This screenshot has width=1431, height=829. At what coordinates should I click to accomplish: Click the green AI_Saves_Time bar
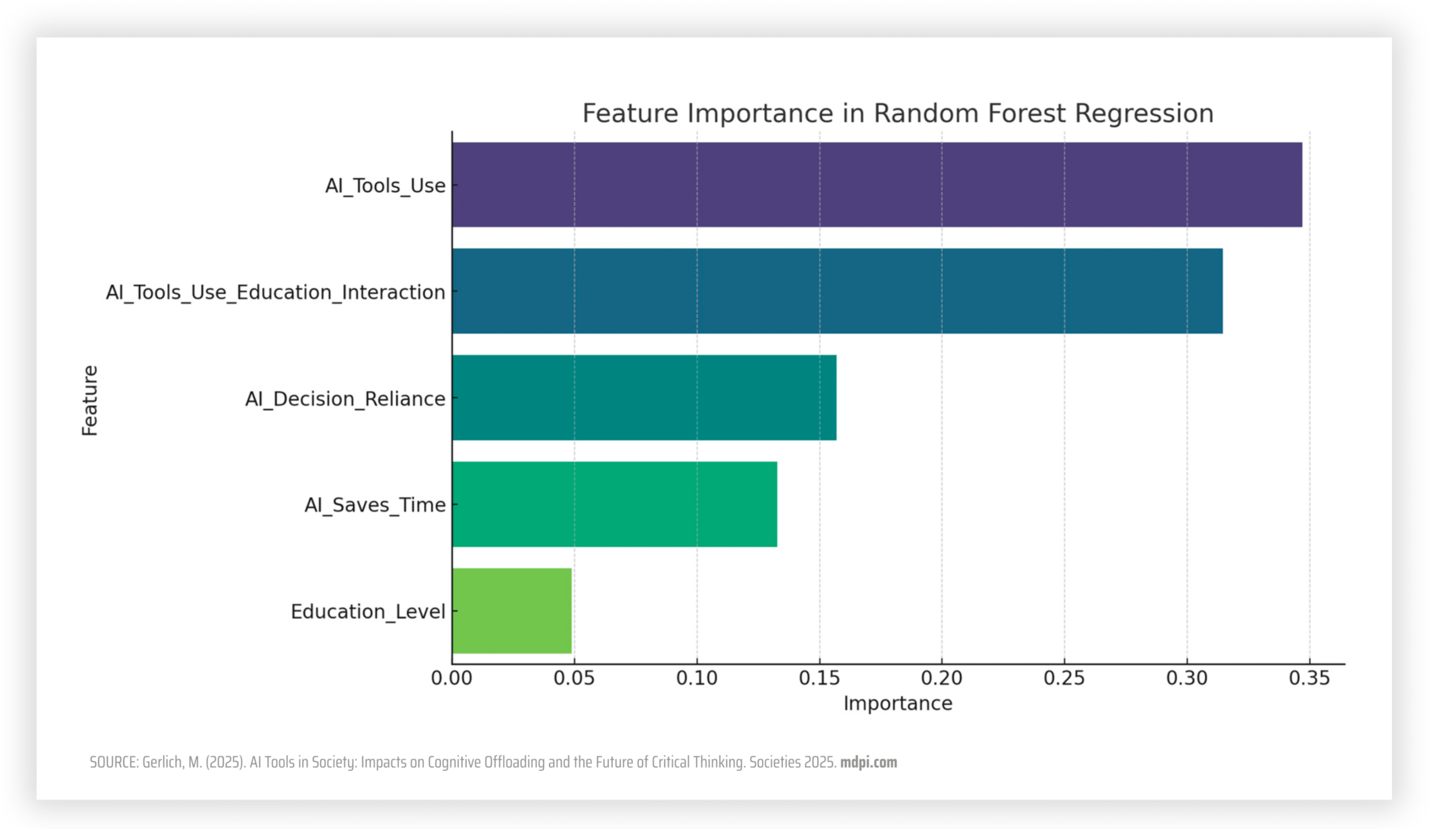click(x=615, y=504)
